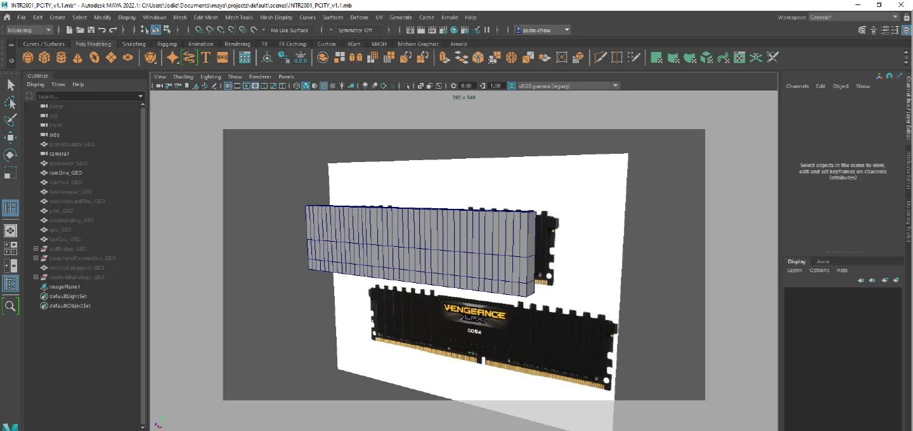Select the Rotate tool in the toolbox
Image resolution: width=913 pixels, height=431 pixels.
click(10, 155)
